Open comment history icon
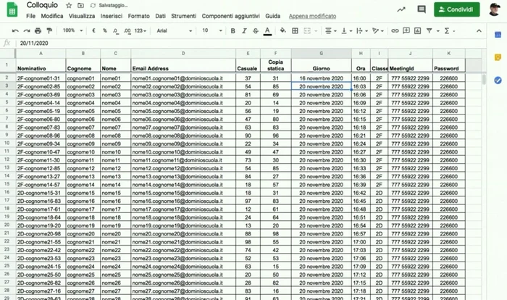Viewport: 507px width, 300px height. pyautogui.click(x=422, y=9)
